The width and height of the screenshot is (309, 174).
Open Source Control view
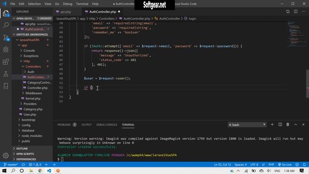6,38
